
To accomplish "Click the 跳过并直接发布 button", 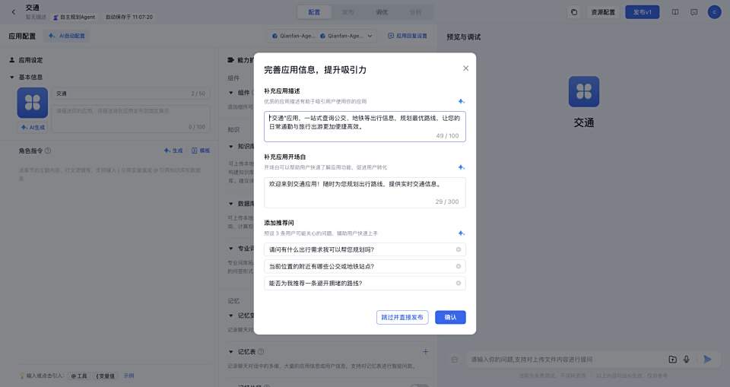I will click(x=402, y=317).
